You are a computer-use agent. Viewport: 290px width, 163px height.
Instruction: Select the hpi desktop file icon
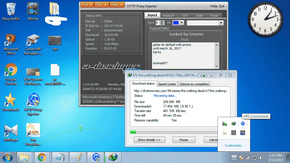click(x=55, y=43)
